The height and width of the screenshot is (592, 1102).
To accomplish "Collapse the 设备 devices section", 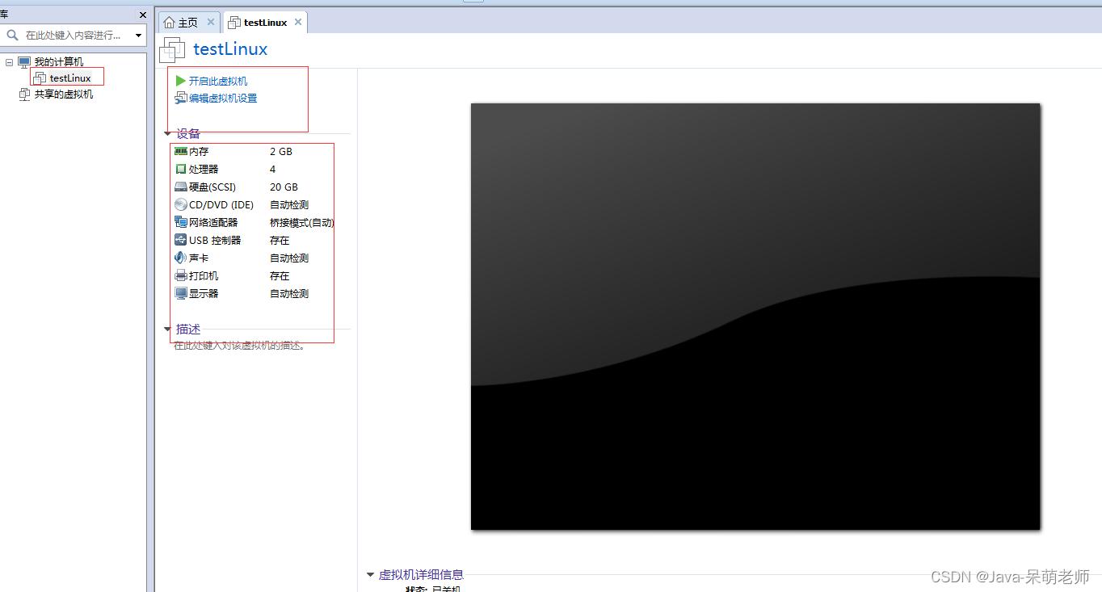I will pyautogui.click(x=167, y=133).
